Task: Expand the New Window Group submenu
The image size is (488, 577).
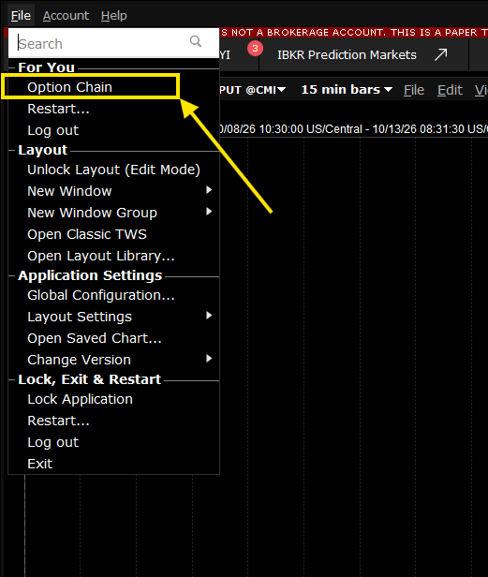Action: point(113,213)
